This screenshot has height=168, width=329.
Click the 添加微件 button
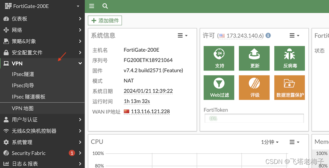(x=105, y=21)
